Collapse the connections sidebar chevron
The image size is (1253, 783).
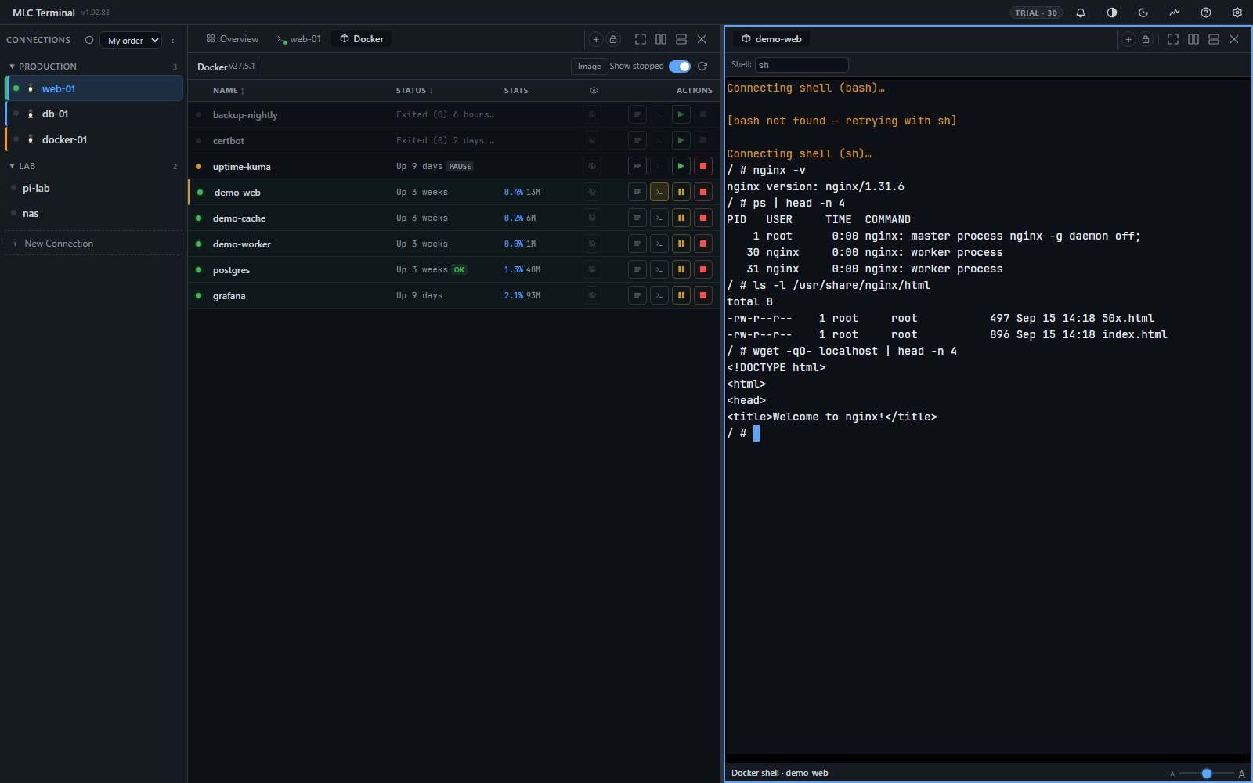172,41
